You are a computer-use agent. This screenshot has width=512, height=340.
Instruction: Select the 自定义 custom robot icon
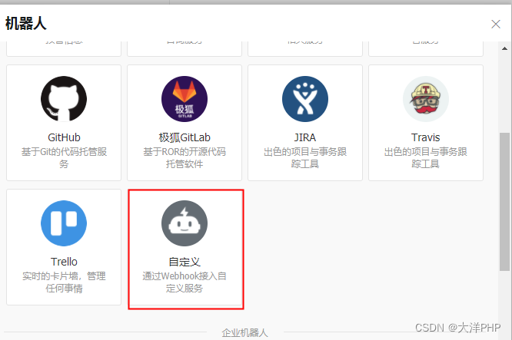[185, 223]
